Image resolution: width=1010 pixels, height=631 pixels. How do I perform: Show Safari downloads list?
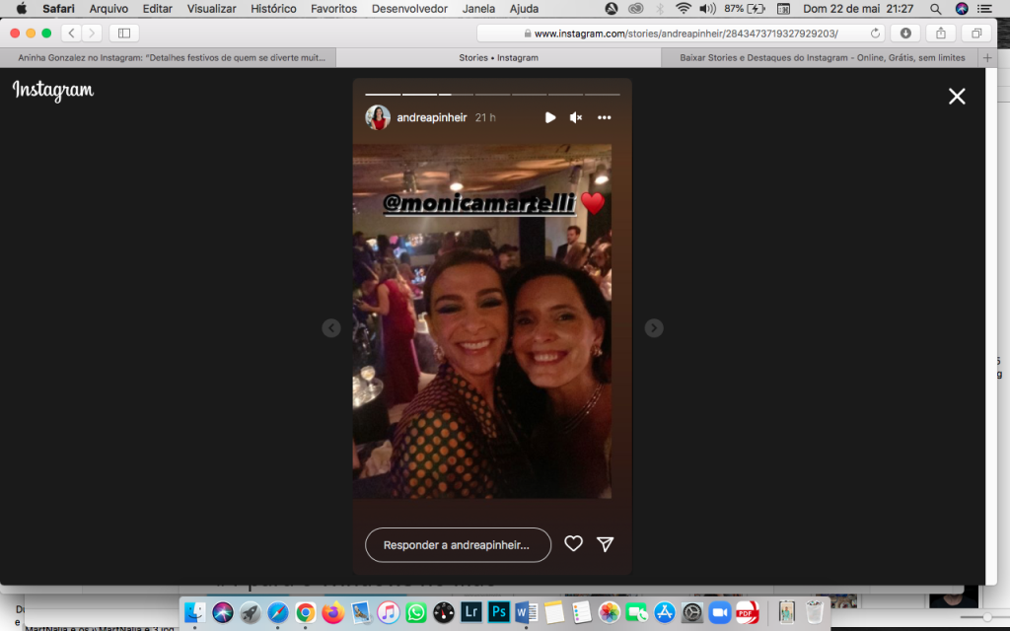click(904, 33)
